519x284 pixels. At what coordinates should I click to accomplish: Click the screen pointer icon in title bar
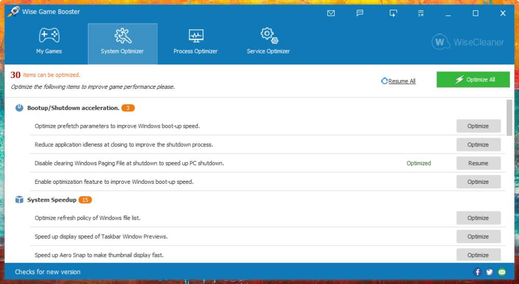[393, 13]
